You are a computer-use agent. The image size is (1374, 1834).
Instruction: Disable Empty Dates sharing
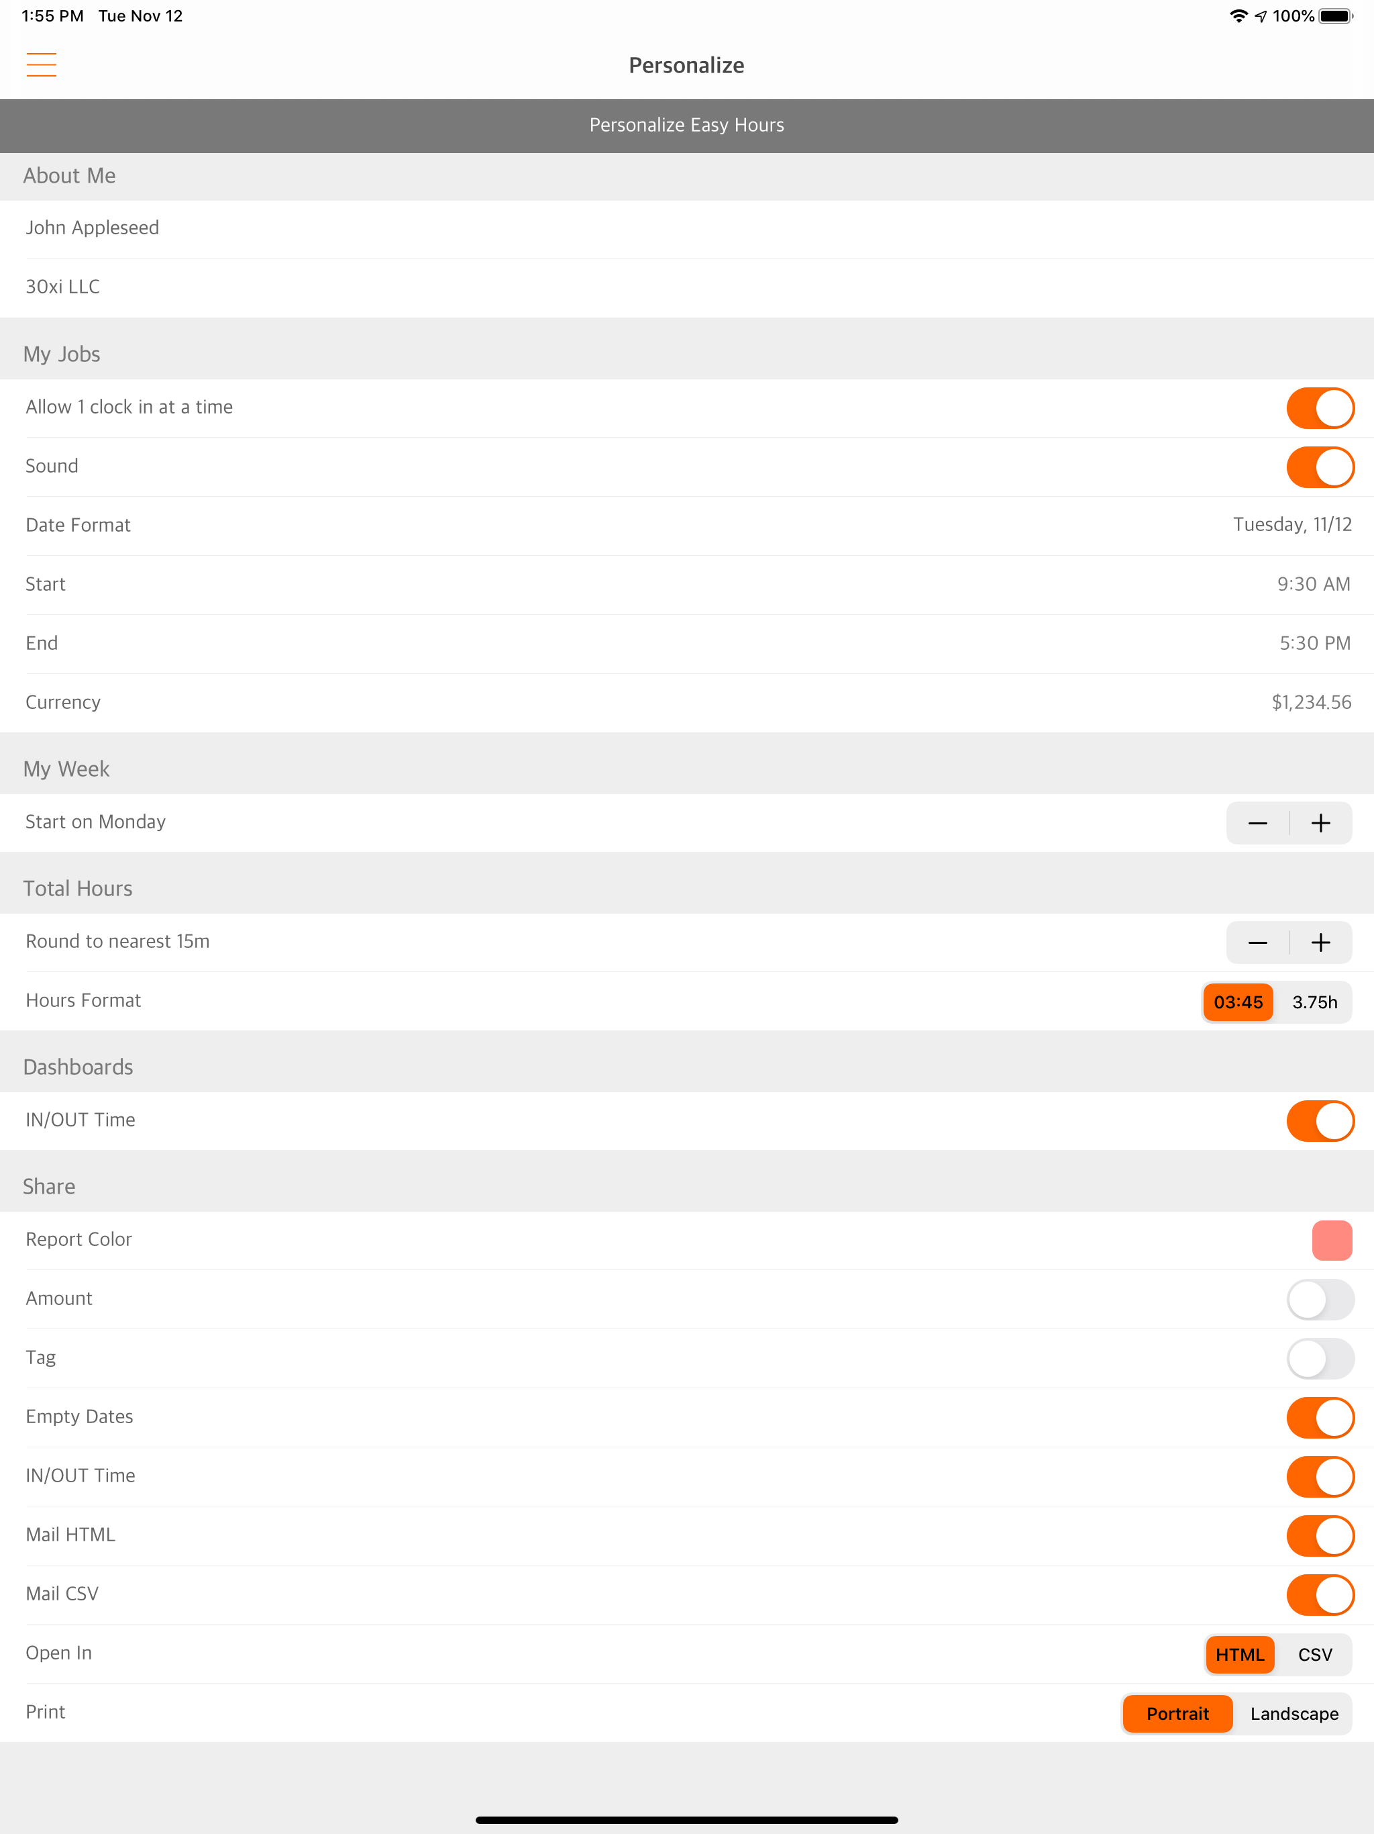(1320, 1417)
